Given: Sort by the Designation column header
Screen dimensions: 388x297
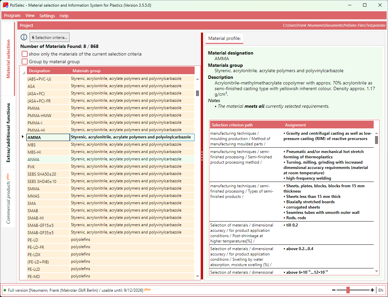Looking at the screenshot, I should 49,71.
